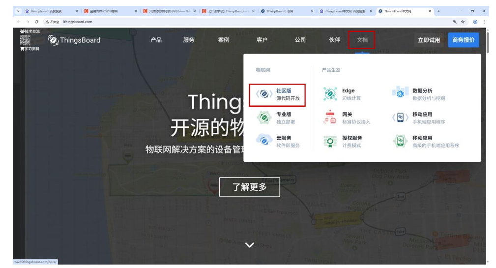The width and height of the screenshot is (496, 268).
Task: Click the ThingsBoard logo in header
Action: 74,40
